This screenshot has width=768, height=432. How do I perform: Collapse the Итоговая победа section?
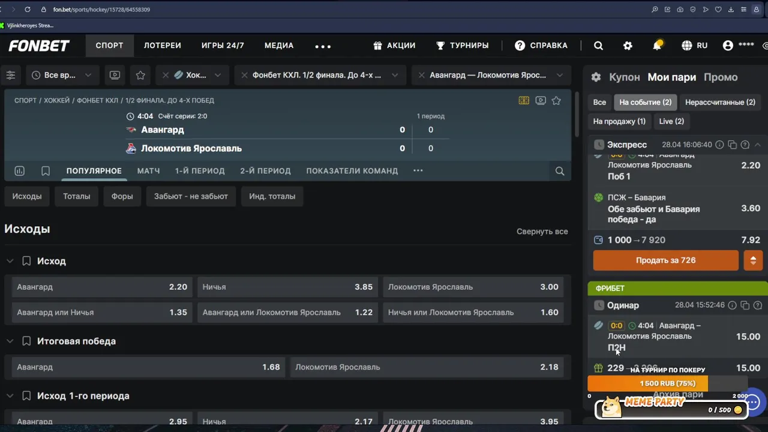(10, 341)
